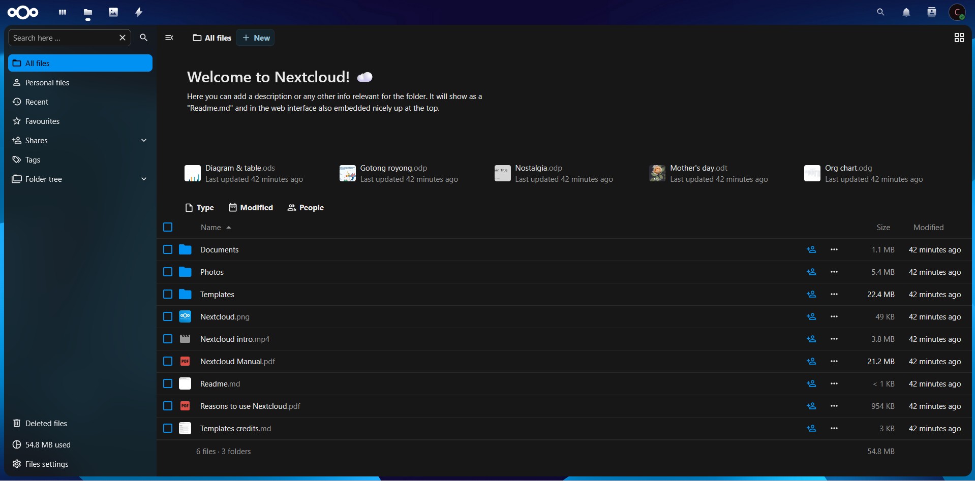This screenshot has width=975, height=481.
Task: Open the Activity app icon
Action: 138,12
